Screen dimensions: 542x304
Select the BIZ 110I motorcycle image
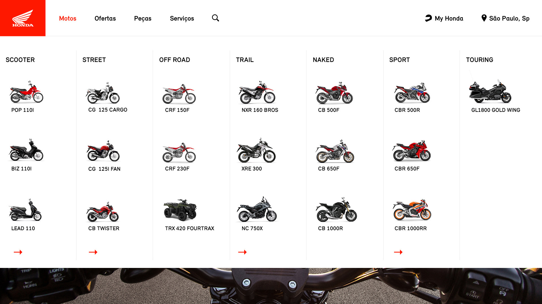tap(26, 150)
